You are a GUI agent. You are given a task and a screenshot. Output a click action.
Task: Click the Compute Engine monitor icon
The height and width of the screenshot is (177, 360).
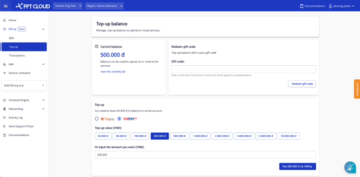4,100
